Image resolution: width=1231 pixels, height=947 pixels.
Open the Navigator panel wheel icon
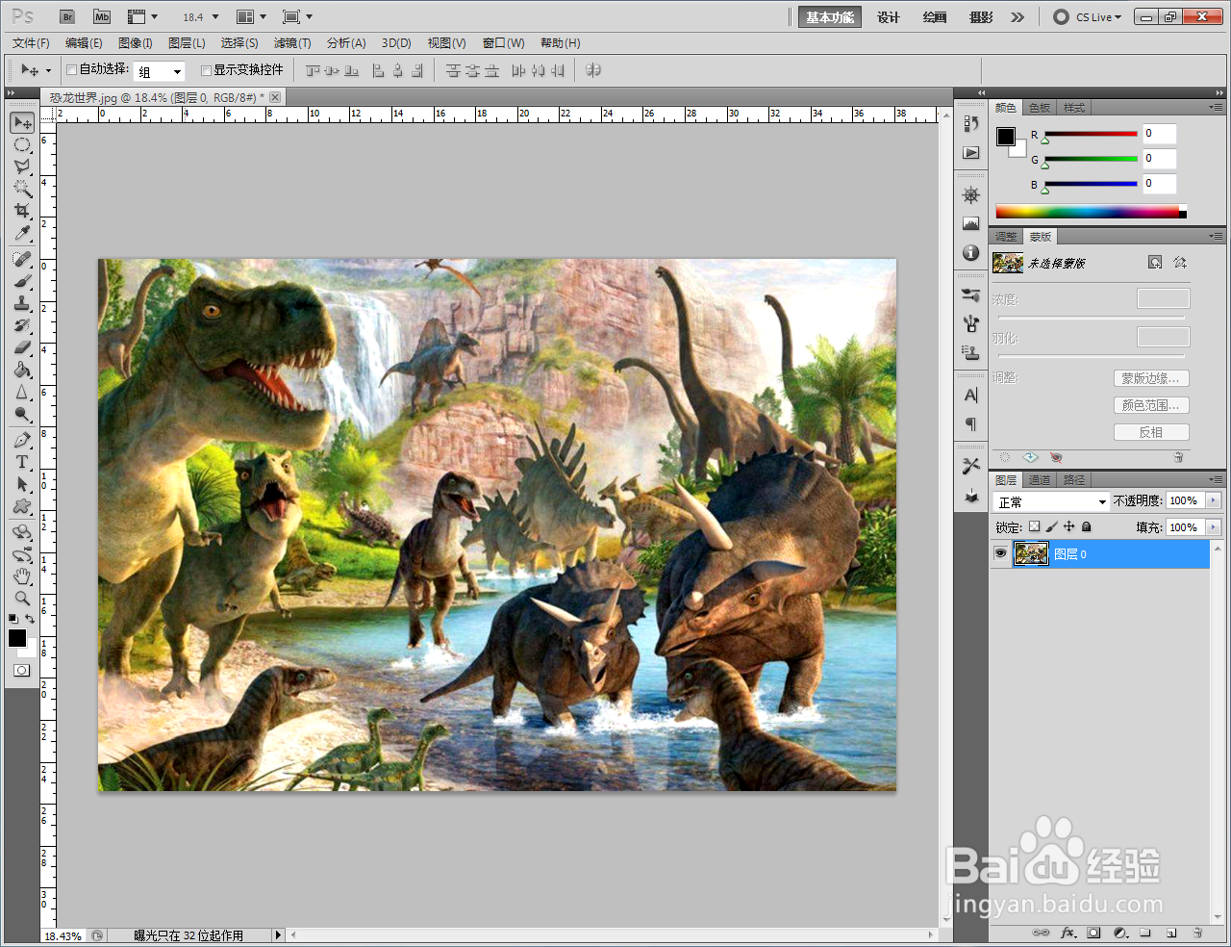click(971, 195)
